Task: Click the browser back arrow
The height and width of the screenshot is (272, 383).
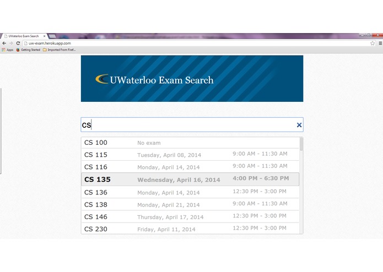Action: (x=4, y=43)
